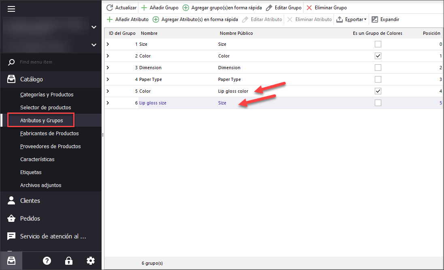Open the help question mark icon

tap(47, 261)
